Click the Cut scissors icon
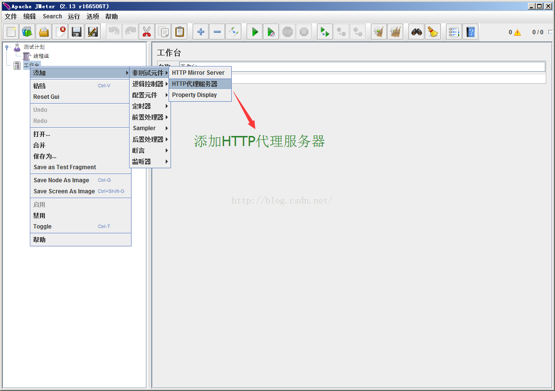This screenshot has height=391, width=555. 146,32
